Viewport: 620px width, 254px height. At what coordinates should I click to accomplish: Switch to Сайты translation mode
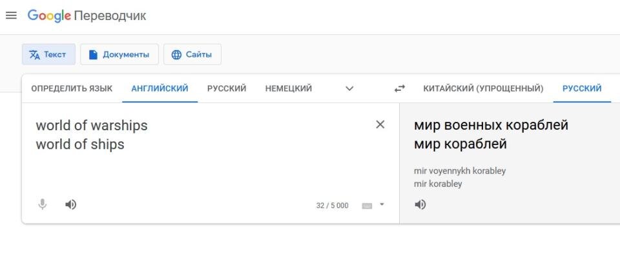point(192,54)
